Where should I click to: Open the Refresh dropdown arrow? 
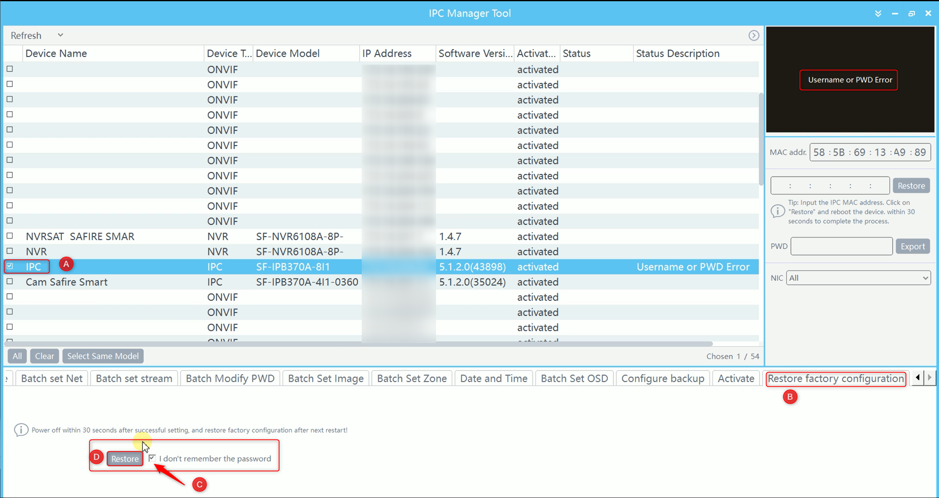60,35
